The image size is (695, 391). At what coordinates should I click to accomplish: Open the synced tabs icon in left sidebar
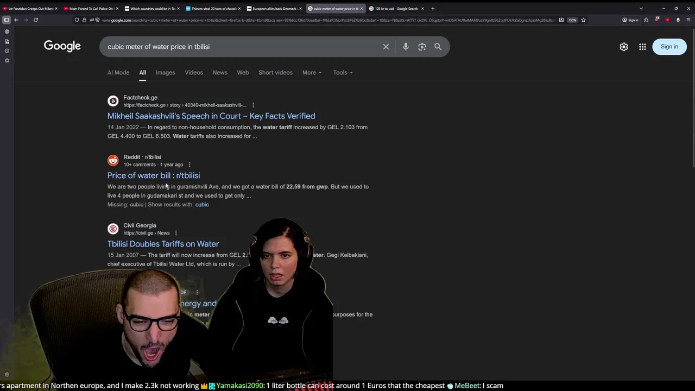pos(7,41)
